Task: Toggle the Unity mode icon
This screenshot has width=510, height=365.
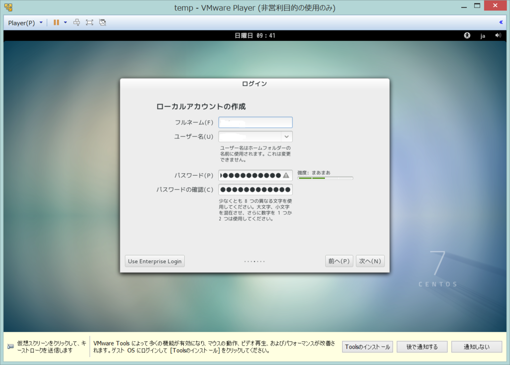Action: (103, 22)
